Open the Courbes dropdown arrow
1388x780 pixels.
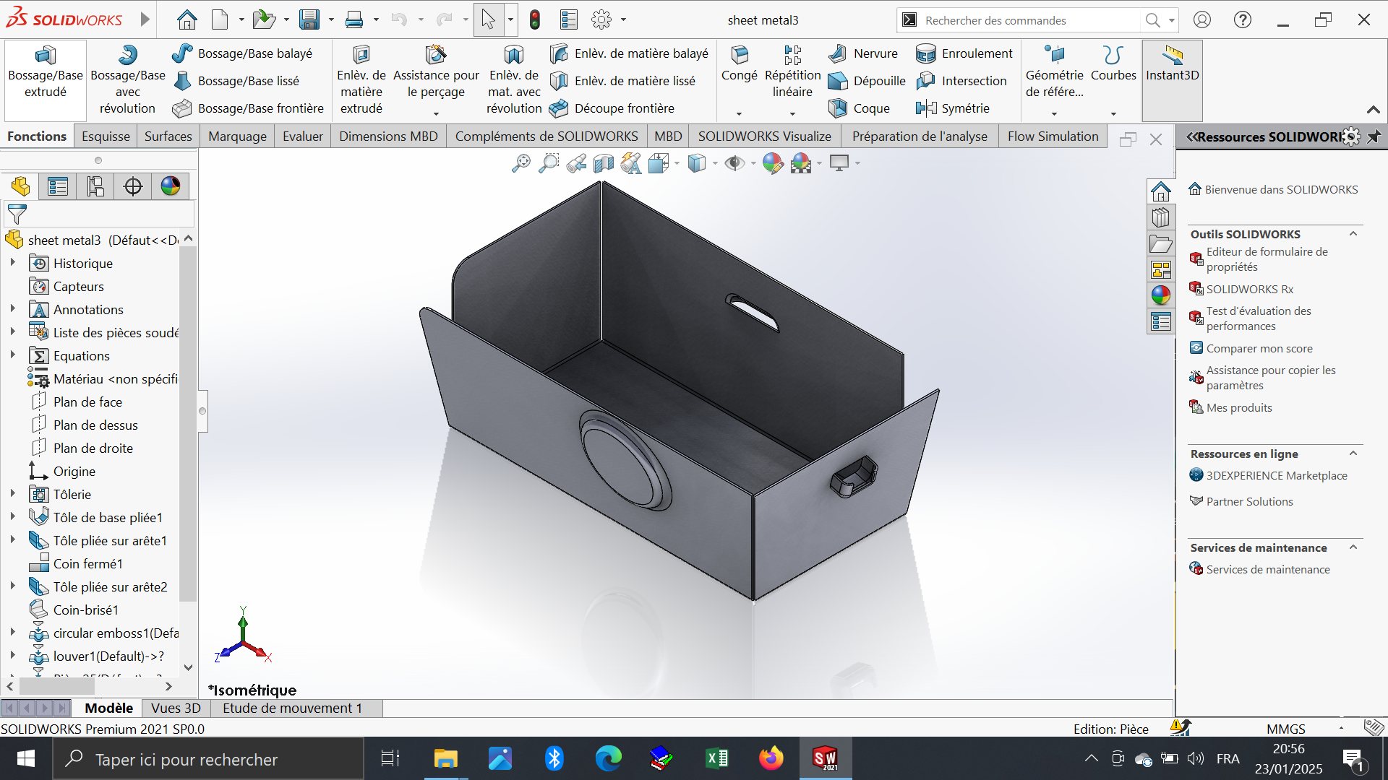coord(1113,113)
